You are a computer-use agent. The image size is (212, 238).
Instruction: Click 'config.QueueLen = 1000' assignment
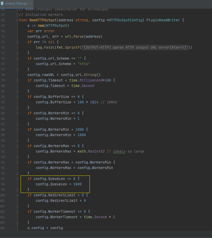click(59, 184)
